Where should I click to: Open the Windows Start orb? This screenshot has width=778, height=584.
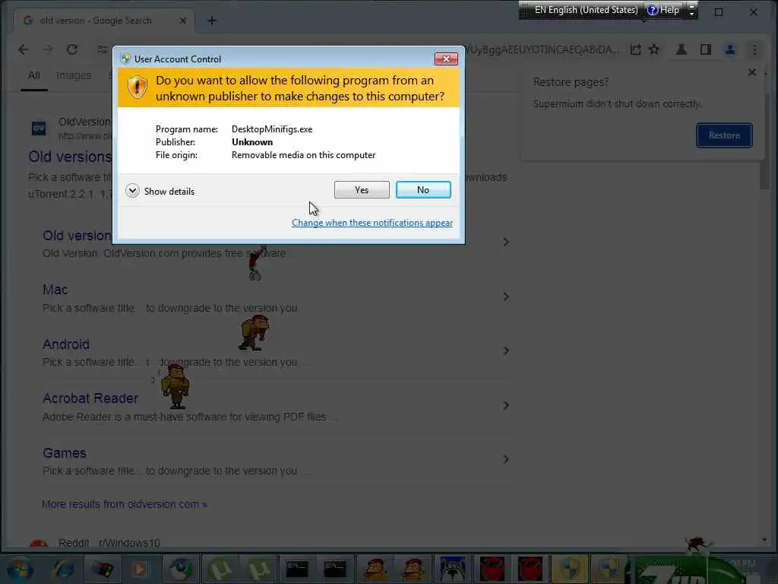tap(19, 569)
